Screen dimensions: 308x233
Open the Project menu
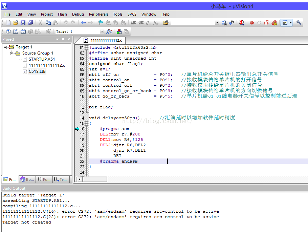47,14
